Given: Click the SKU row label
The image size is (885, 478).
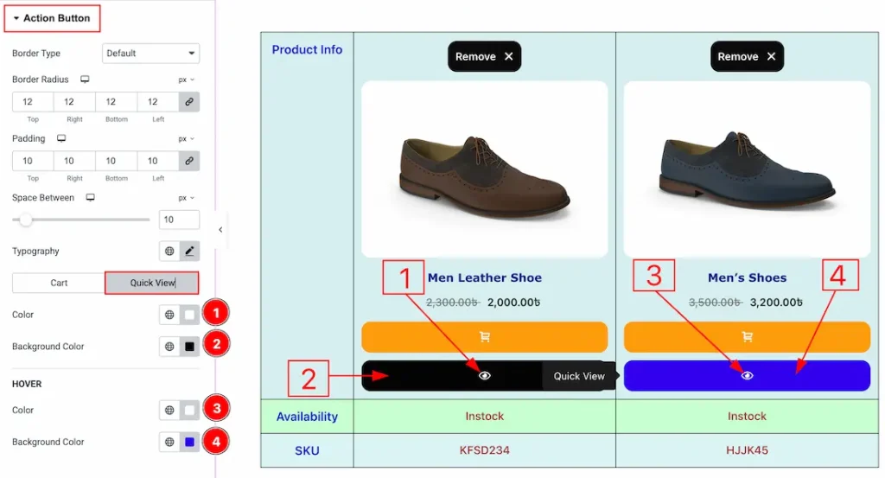Looking at the screenshot, I should 307,450.
